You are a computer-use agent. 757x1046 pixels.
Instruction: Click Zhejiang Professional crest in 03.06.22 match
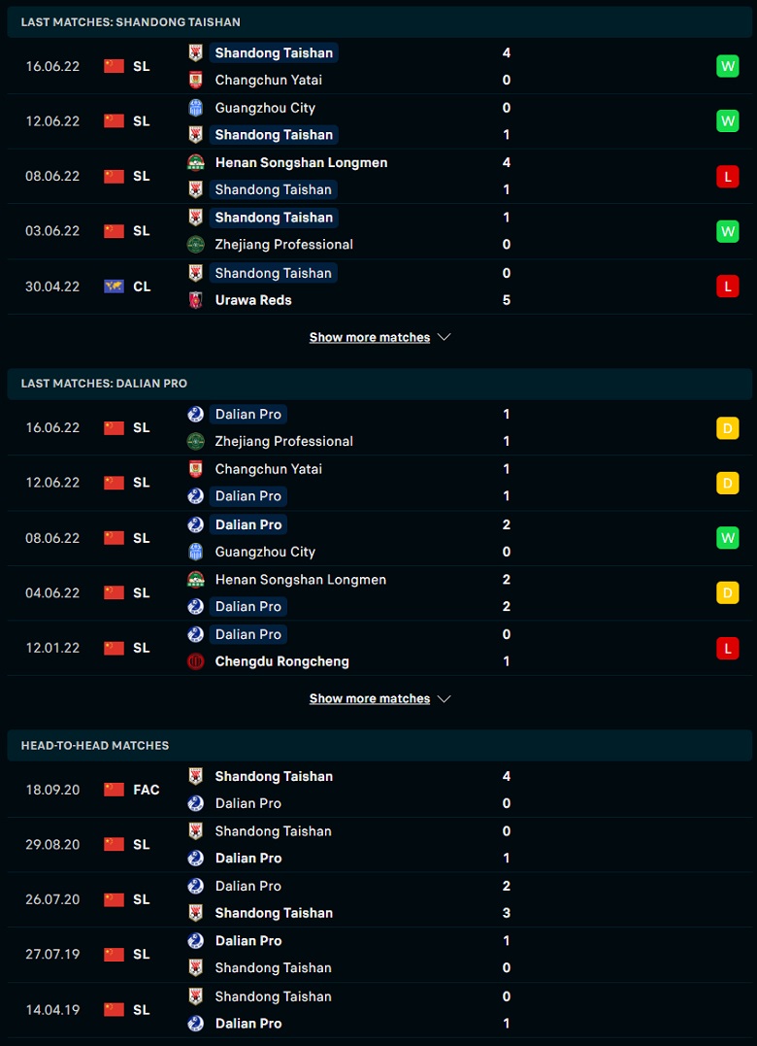tap(195, 245)
